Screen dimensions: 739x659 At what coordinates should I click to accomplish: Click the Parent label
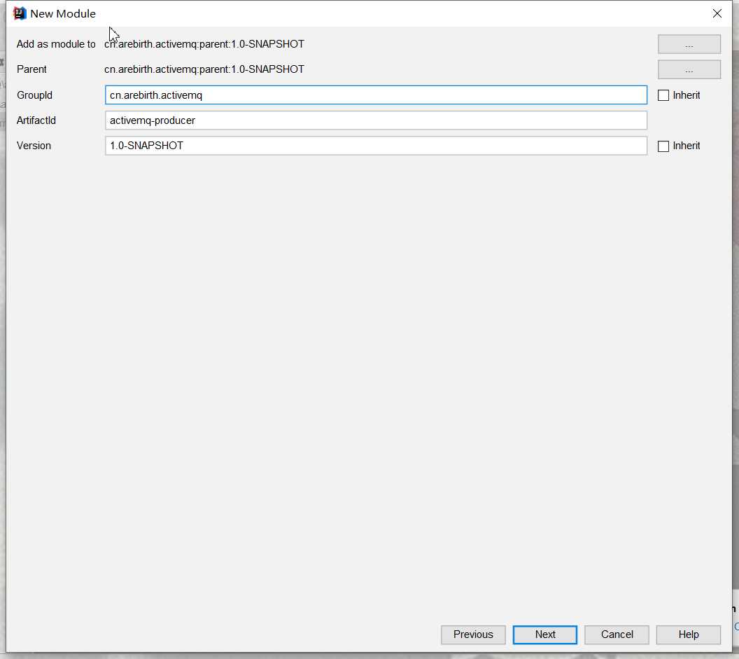click(x=31, y=69)
